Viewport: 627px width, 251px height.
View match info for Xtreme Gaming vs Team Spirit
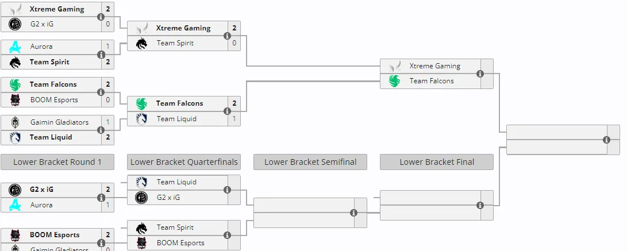[x=227, y=36]
